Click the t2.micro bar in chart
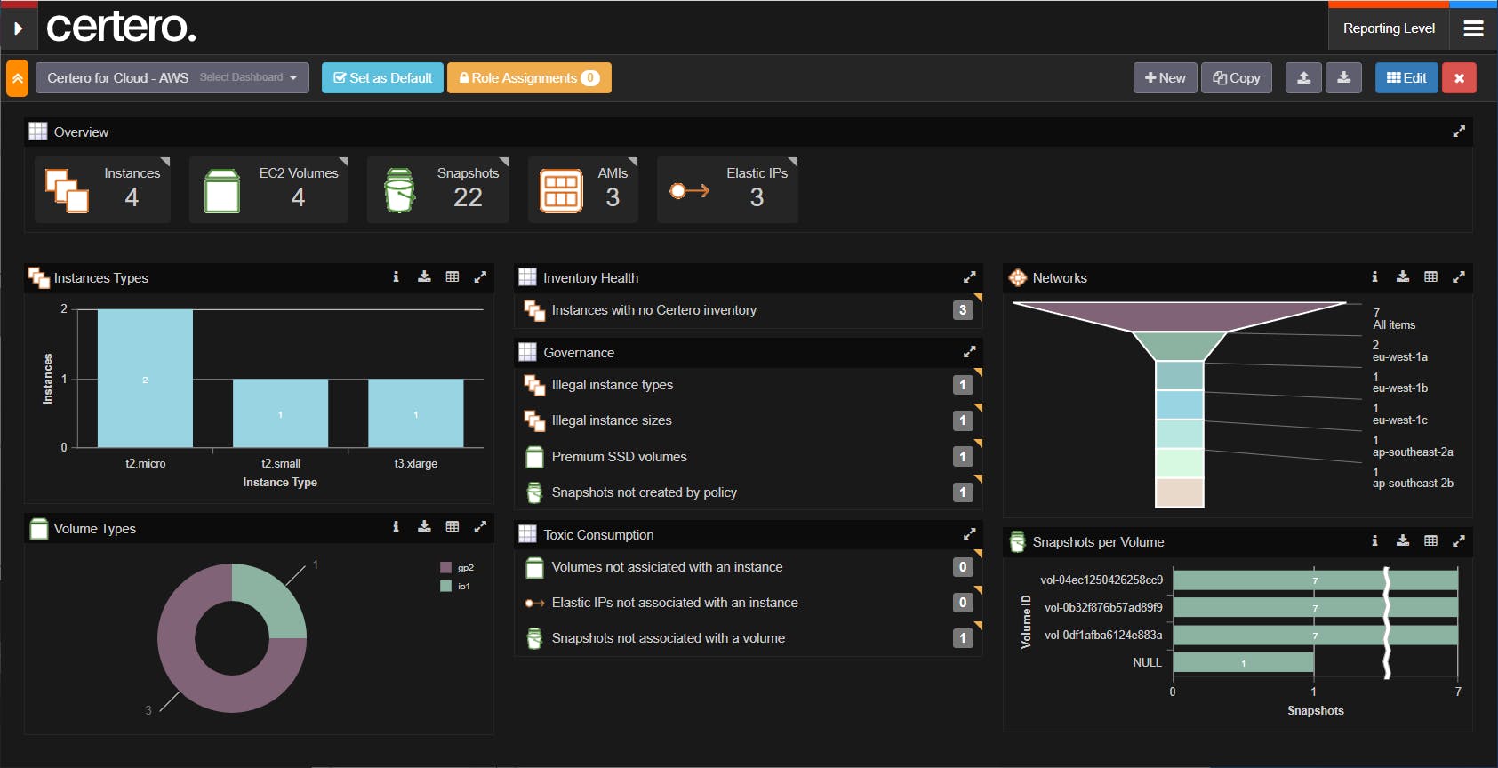1498x768 pixels. click(x=145, y=378)
